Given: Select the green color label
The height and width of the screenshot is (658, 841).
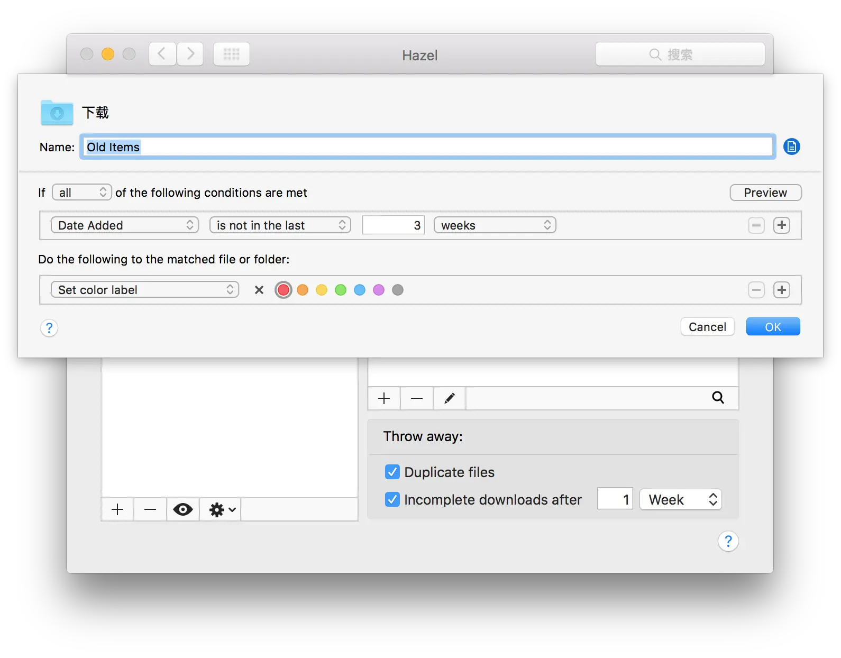Looking at the screenshot, I should tap(341, 290).
